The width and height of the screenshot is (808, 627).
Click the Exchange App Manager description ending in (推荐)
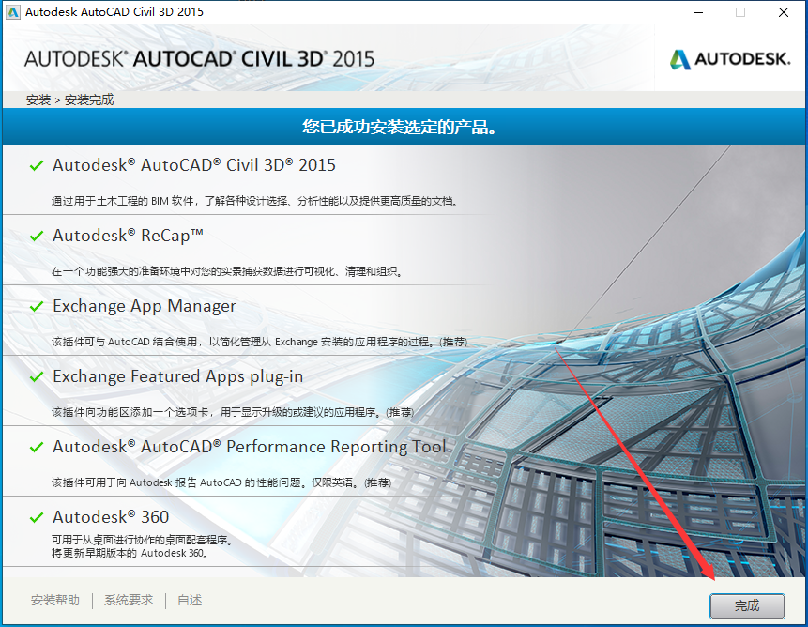(x=259, y=342)
